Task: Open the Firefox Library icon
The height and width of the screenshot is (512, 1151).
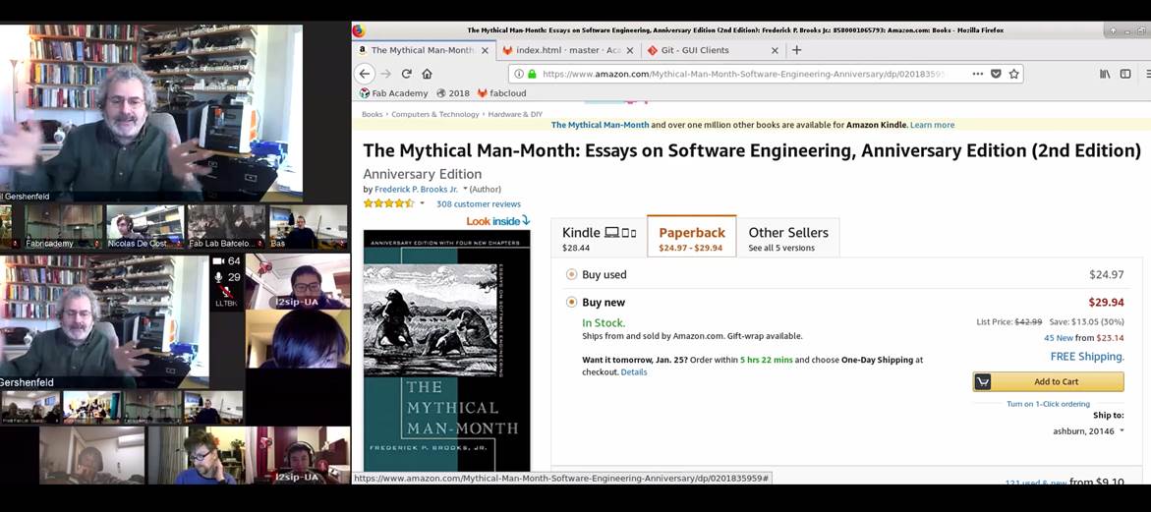Action: pos(1105,74)
